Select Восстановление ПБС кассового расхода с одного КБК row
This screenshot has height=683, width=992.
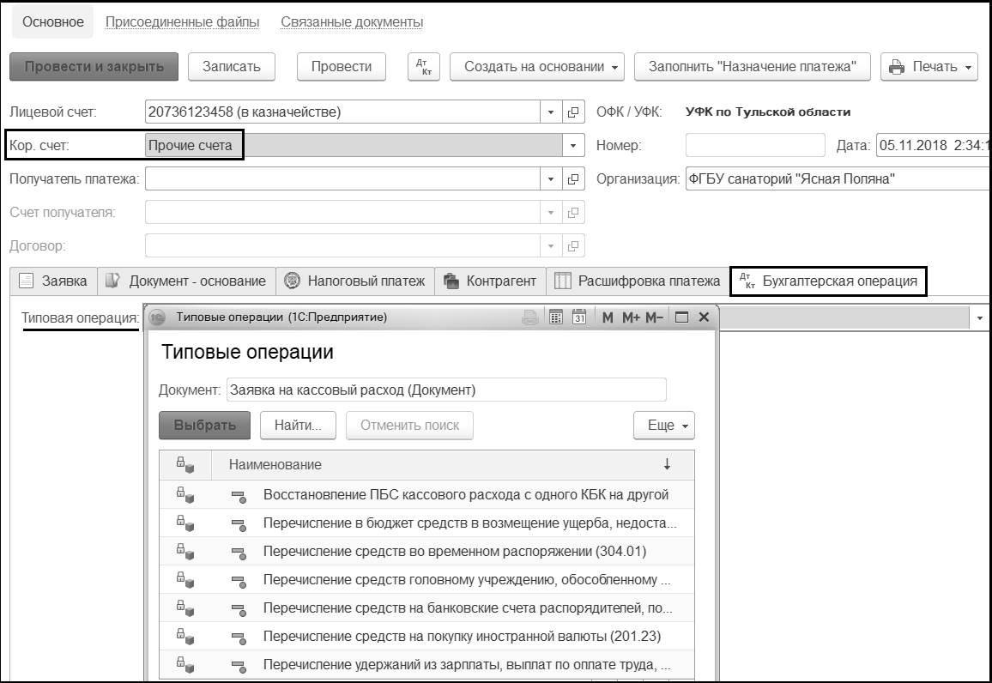click(427, 495)
